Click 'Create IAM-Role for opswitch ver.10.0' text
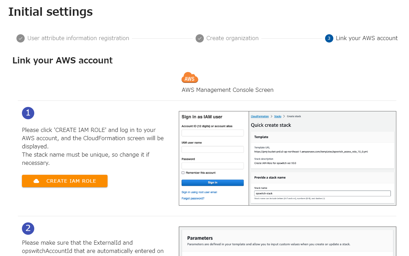Viewport: 409px width, 256px height. [x=275, y=163]
